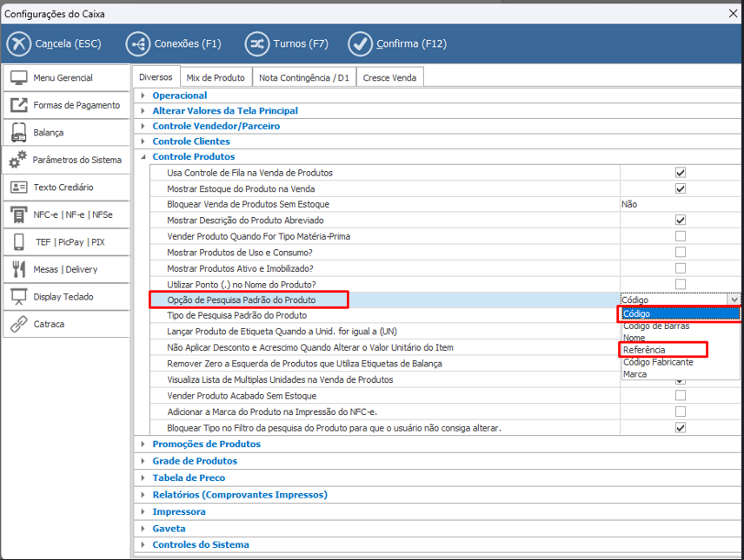Expand the Operacional section
The width and height of the screenshot is (744, 560).
pyautogui.click(x=143, y=96)
